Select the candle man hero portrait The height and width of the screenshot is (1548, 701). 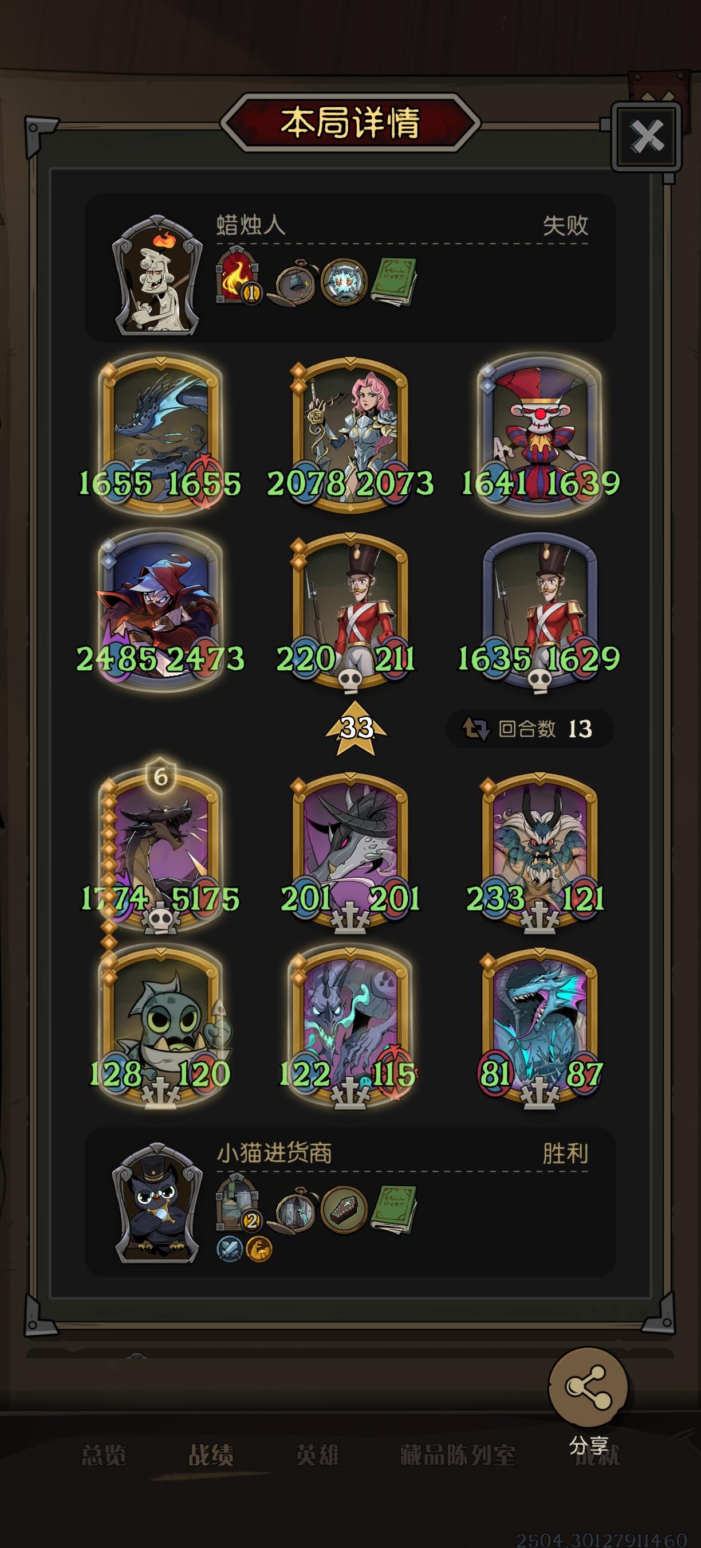tap(158, 275)
